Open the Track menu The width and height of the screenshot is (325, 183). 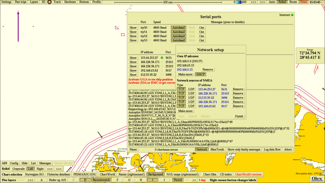[57, 2]
